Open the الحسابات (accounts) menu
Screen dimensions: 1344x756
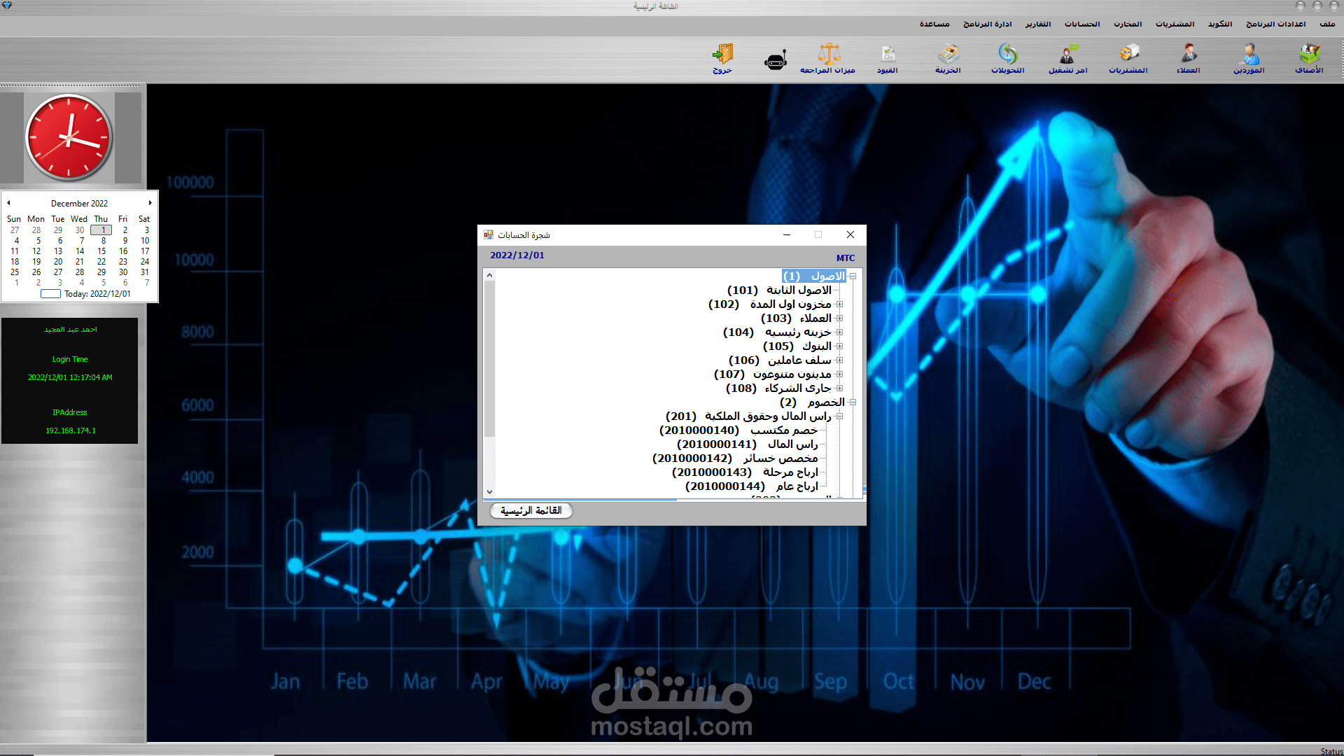click(1082, 24)
